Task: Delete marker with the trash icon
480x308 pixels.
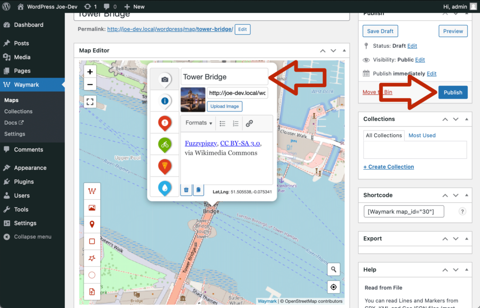Action: tap(186, 190)
